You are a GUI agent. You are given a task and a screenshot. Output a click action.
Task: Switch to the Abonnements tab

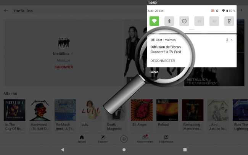coord(145,139)
